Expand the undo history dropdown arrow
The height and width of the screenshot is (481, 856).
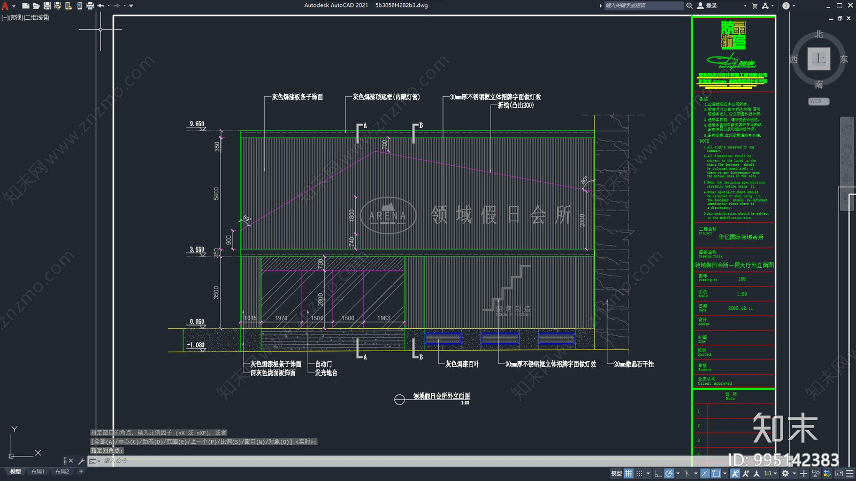[109, 6]
